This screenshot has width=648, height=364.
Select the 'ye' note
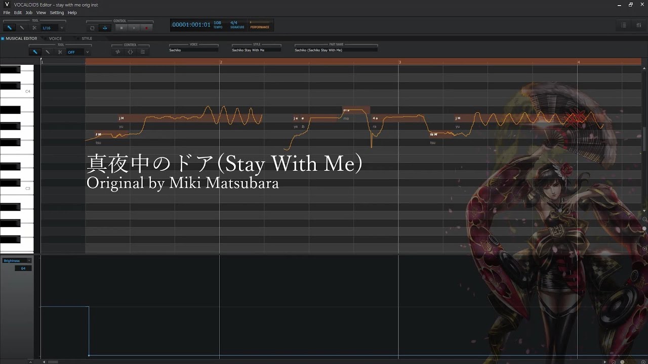click(296, 118)
